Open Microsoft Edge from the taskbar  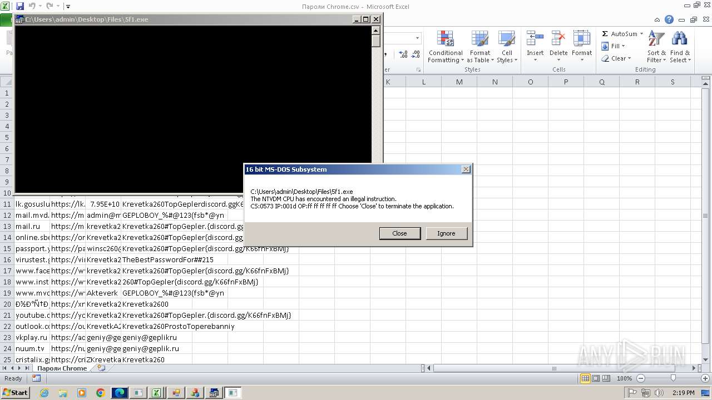pos(120,393)
